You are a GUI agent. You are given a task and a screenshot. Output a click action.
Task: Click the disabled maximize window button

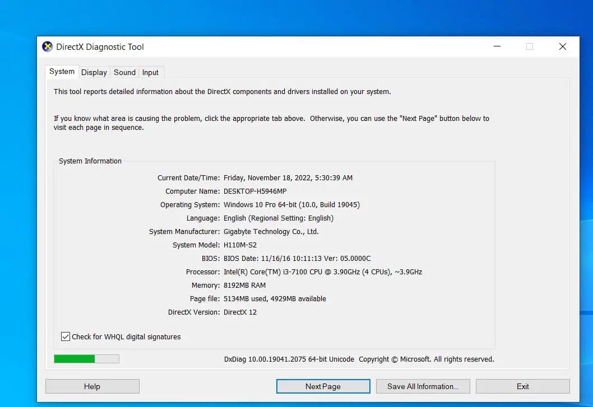(x=530, y=46)
